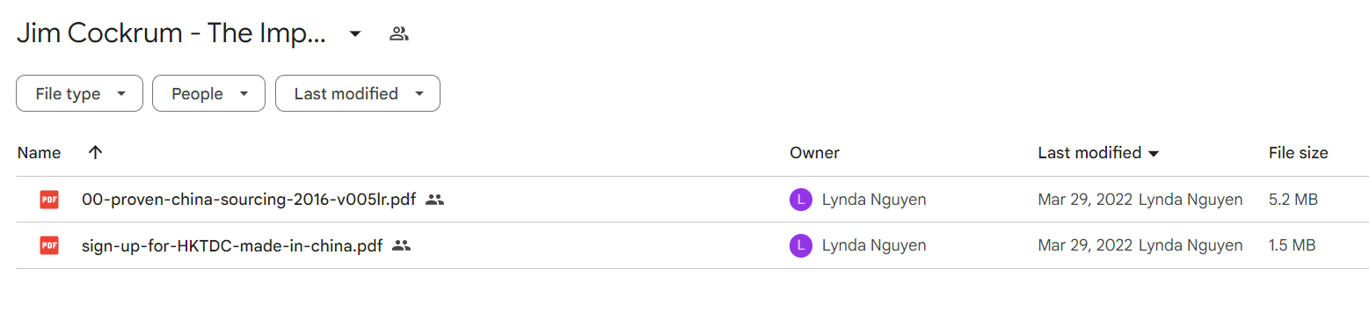Image resolution: width=1369 pixels, height=328 pixels.
Task: Sort files by Name column header
Action: click(39, 152)
